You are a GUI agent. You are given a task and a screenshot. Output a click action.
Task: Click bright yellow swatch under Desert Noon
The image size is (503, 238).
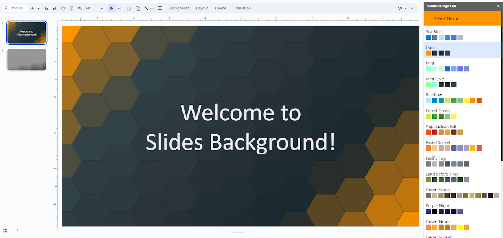[x=460, y=227]
